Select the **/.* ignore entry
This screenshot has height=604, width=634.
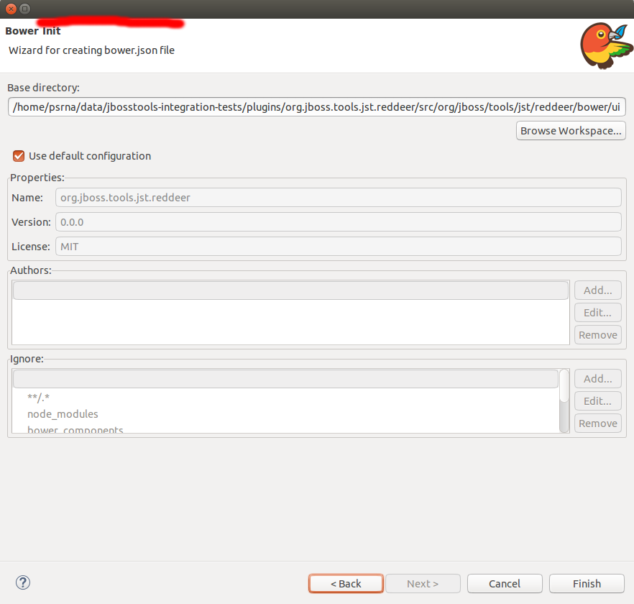tap(38, 397)
